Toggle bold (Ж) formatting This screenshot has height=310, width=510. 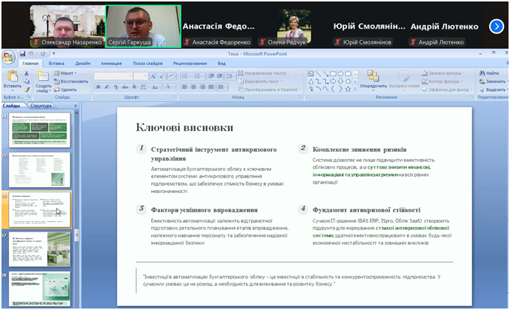click(x=98, y=87)
